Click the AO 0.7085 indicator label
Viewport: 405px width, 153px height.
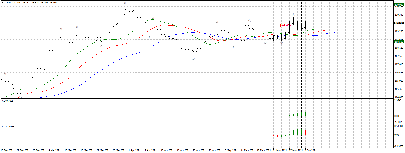coord(8,101)
